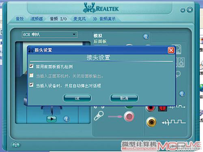Viewport: 203px width, 152px height.
Task: Open the digital section wrench settings icon
Action: pyautogui.click(x=182, y=94)
